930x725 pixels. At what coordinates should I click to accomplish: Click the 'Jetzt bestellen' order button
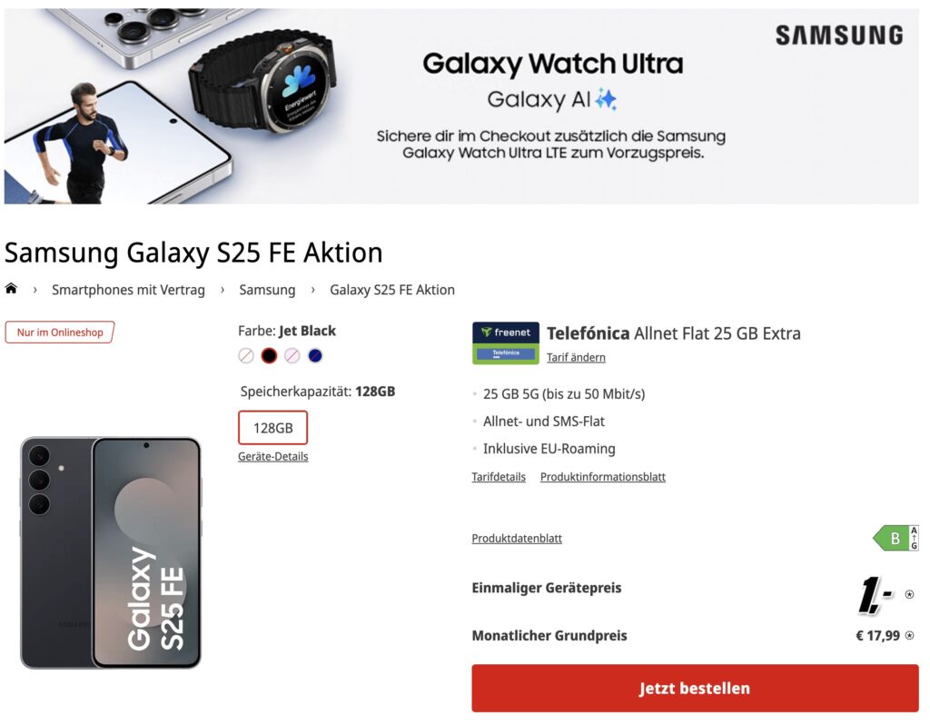[x=695, y=688]
